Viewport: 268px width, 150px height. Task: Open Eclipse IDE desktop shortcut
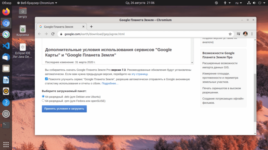23,51
